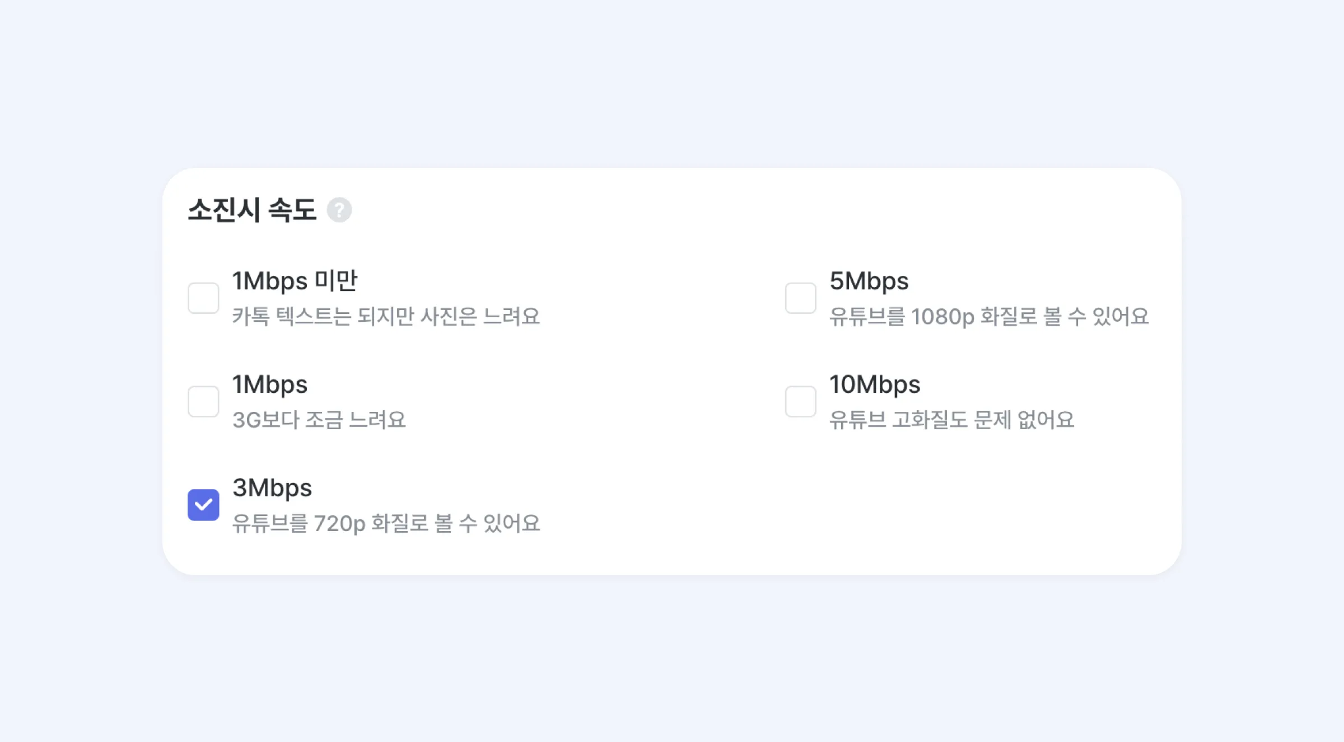Click the 5Mbps label text
The width and height of the screenshot is (1344, 742).
869,280
